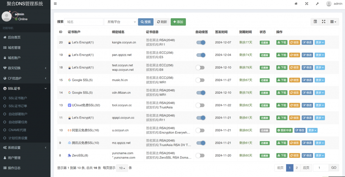The width and height of the screenshot is (345, 177).
Task: Open 计划任务设置 submenu item
Action: [25, 138]
